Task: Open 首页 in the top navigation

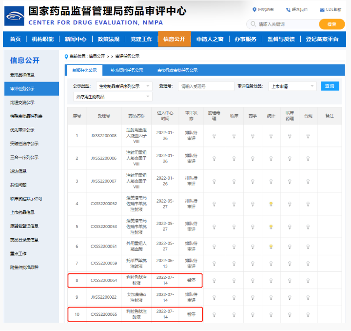Action: (x=15, y=39)
